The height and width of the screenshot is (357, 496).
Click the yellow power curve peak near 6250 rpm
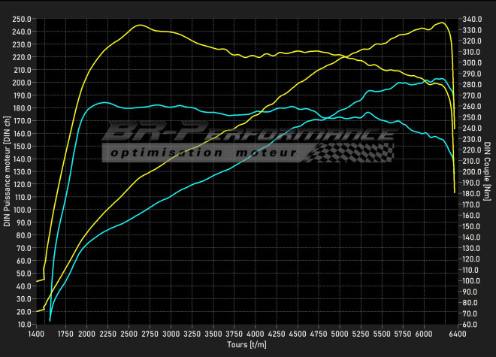coord(441,23)
